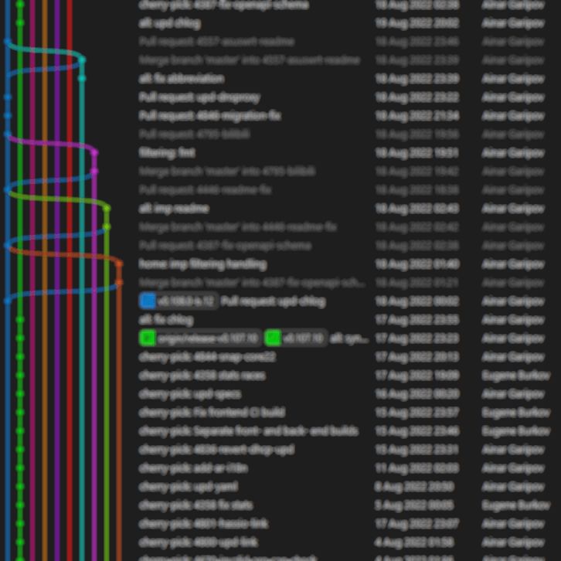Select commit 'Pull request: 4795-bilibili'

click(194, 134)
